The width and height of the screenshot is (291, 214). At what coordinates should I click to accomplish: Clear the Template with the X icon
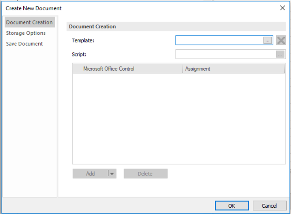click(281, 40)
